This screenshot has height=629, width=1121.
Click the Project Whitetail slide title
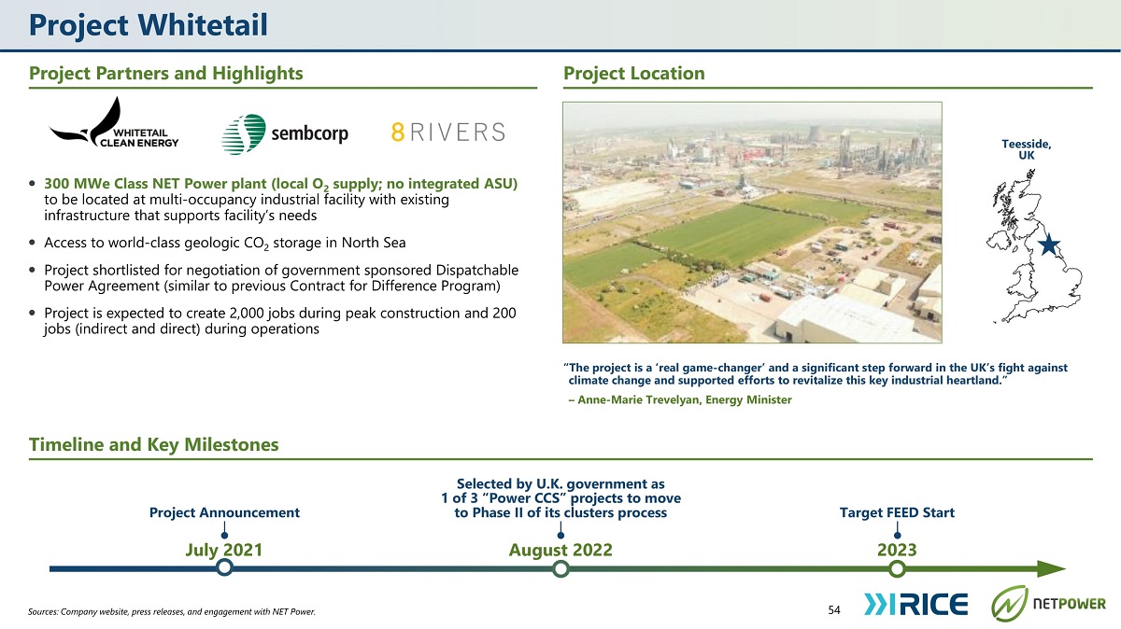(x=149, y=23)
